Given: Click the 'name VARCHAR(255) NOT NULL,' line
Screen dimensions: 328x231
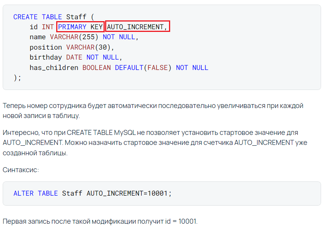Looking at the screenshot, I should point(84,37).
